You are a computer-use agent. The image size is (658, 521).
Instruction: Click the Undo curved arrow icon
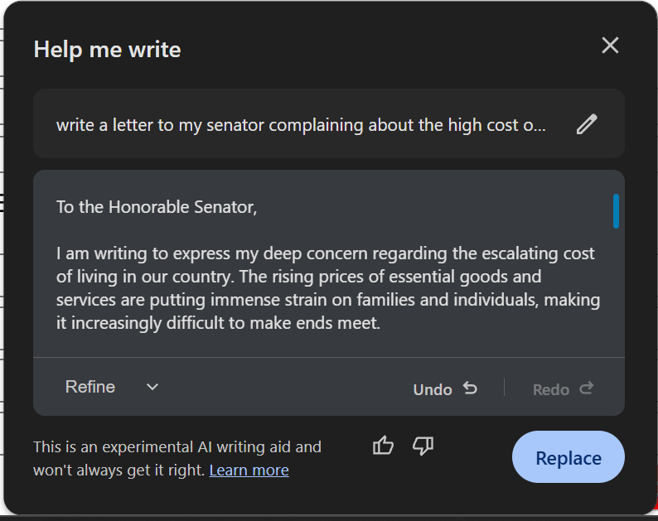(470, 388)
